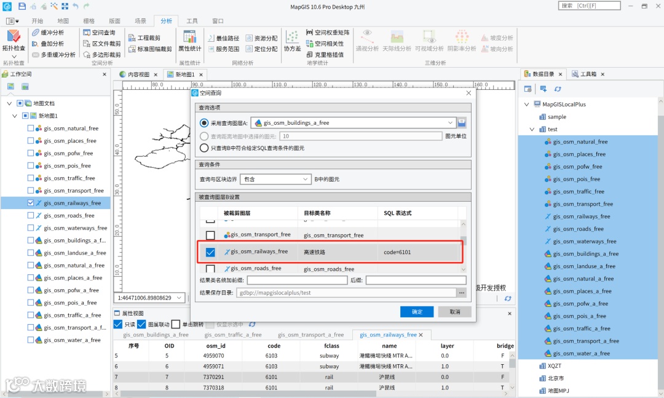The height and width of the screenshot is (398, 664).
Task: Open 属性统计 attribute statistics
Action: coord(190,41)
